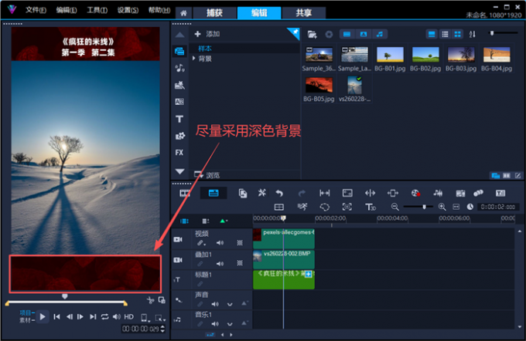Click the 添加 add folder button
This screenshot has width=526, height=341.
coord(207,34)
